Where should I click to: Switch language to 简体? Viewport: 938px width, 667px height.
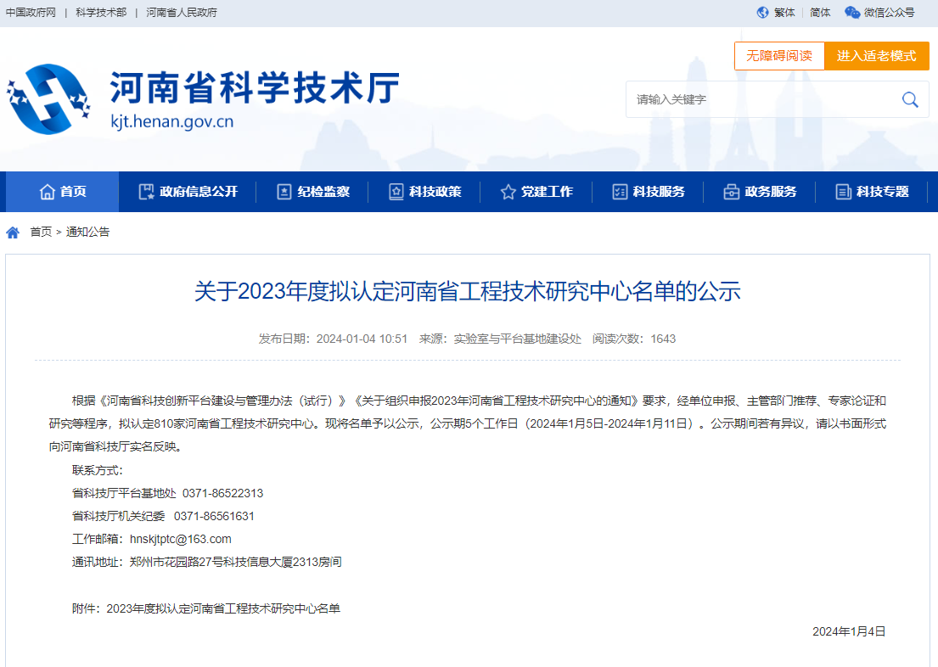pos(820,13)
